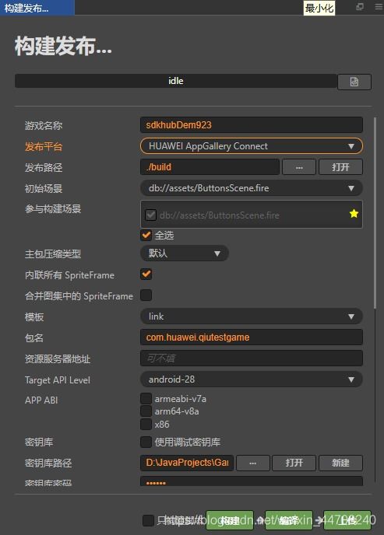The width and height of the screenshot is (384, 535).
Task: Click the popout panel icon
Action: pos(360,7)
